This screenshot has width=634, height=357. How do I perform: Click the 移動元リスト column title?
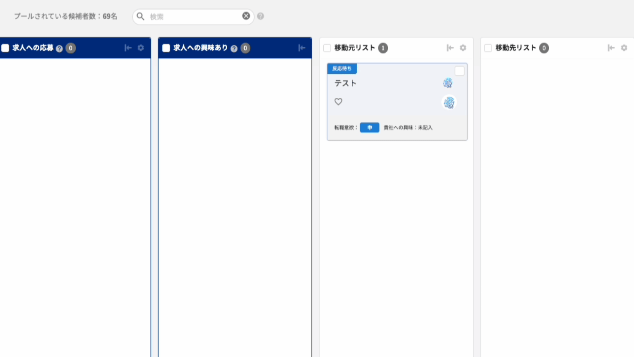pos(355,48)
